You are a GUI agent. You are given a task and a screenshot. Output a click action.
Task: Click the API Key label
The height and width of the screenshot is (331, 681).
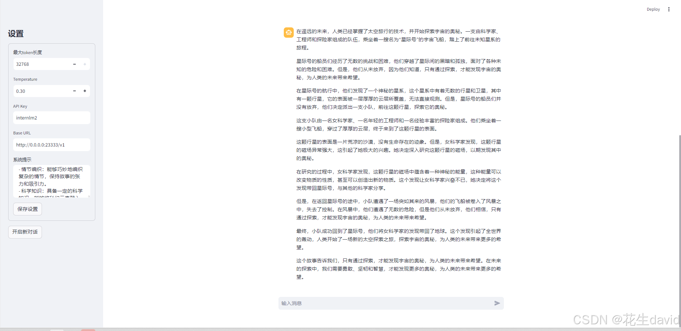click(20, 106)
